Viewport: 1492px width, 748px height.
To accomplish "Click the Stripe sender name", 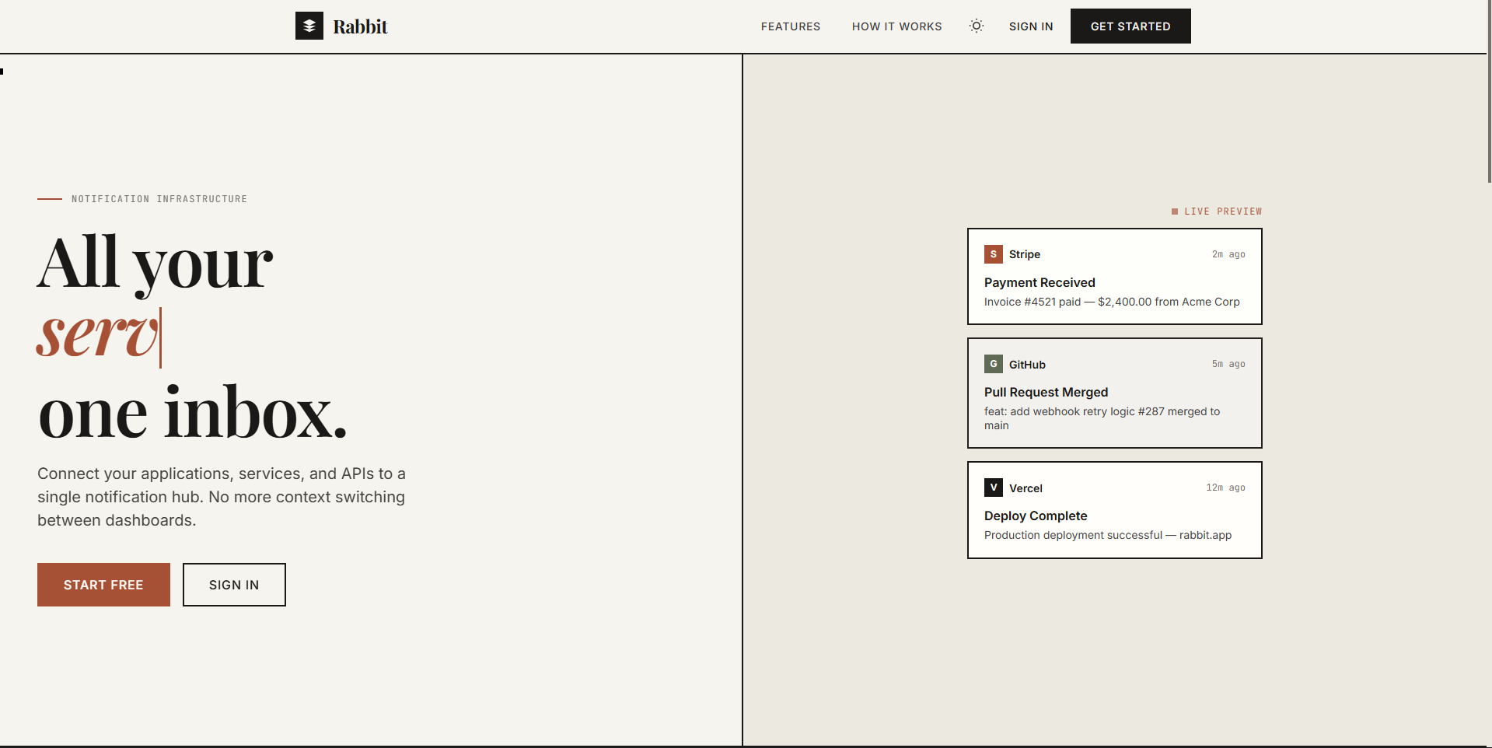I will pyautogui.click(x=1025, y=254).
